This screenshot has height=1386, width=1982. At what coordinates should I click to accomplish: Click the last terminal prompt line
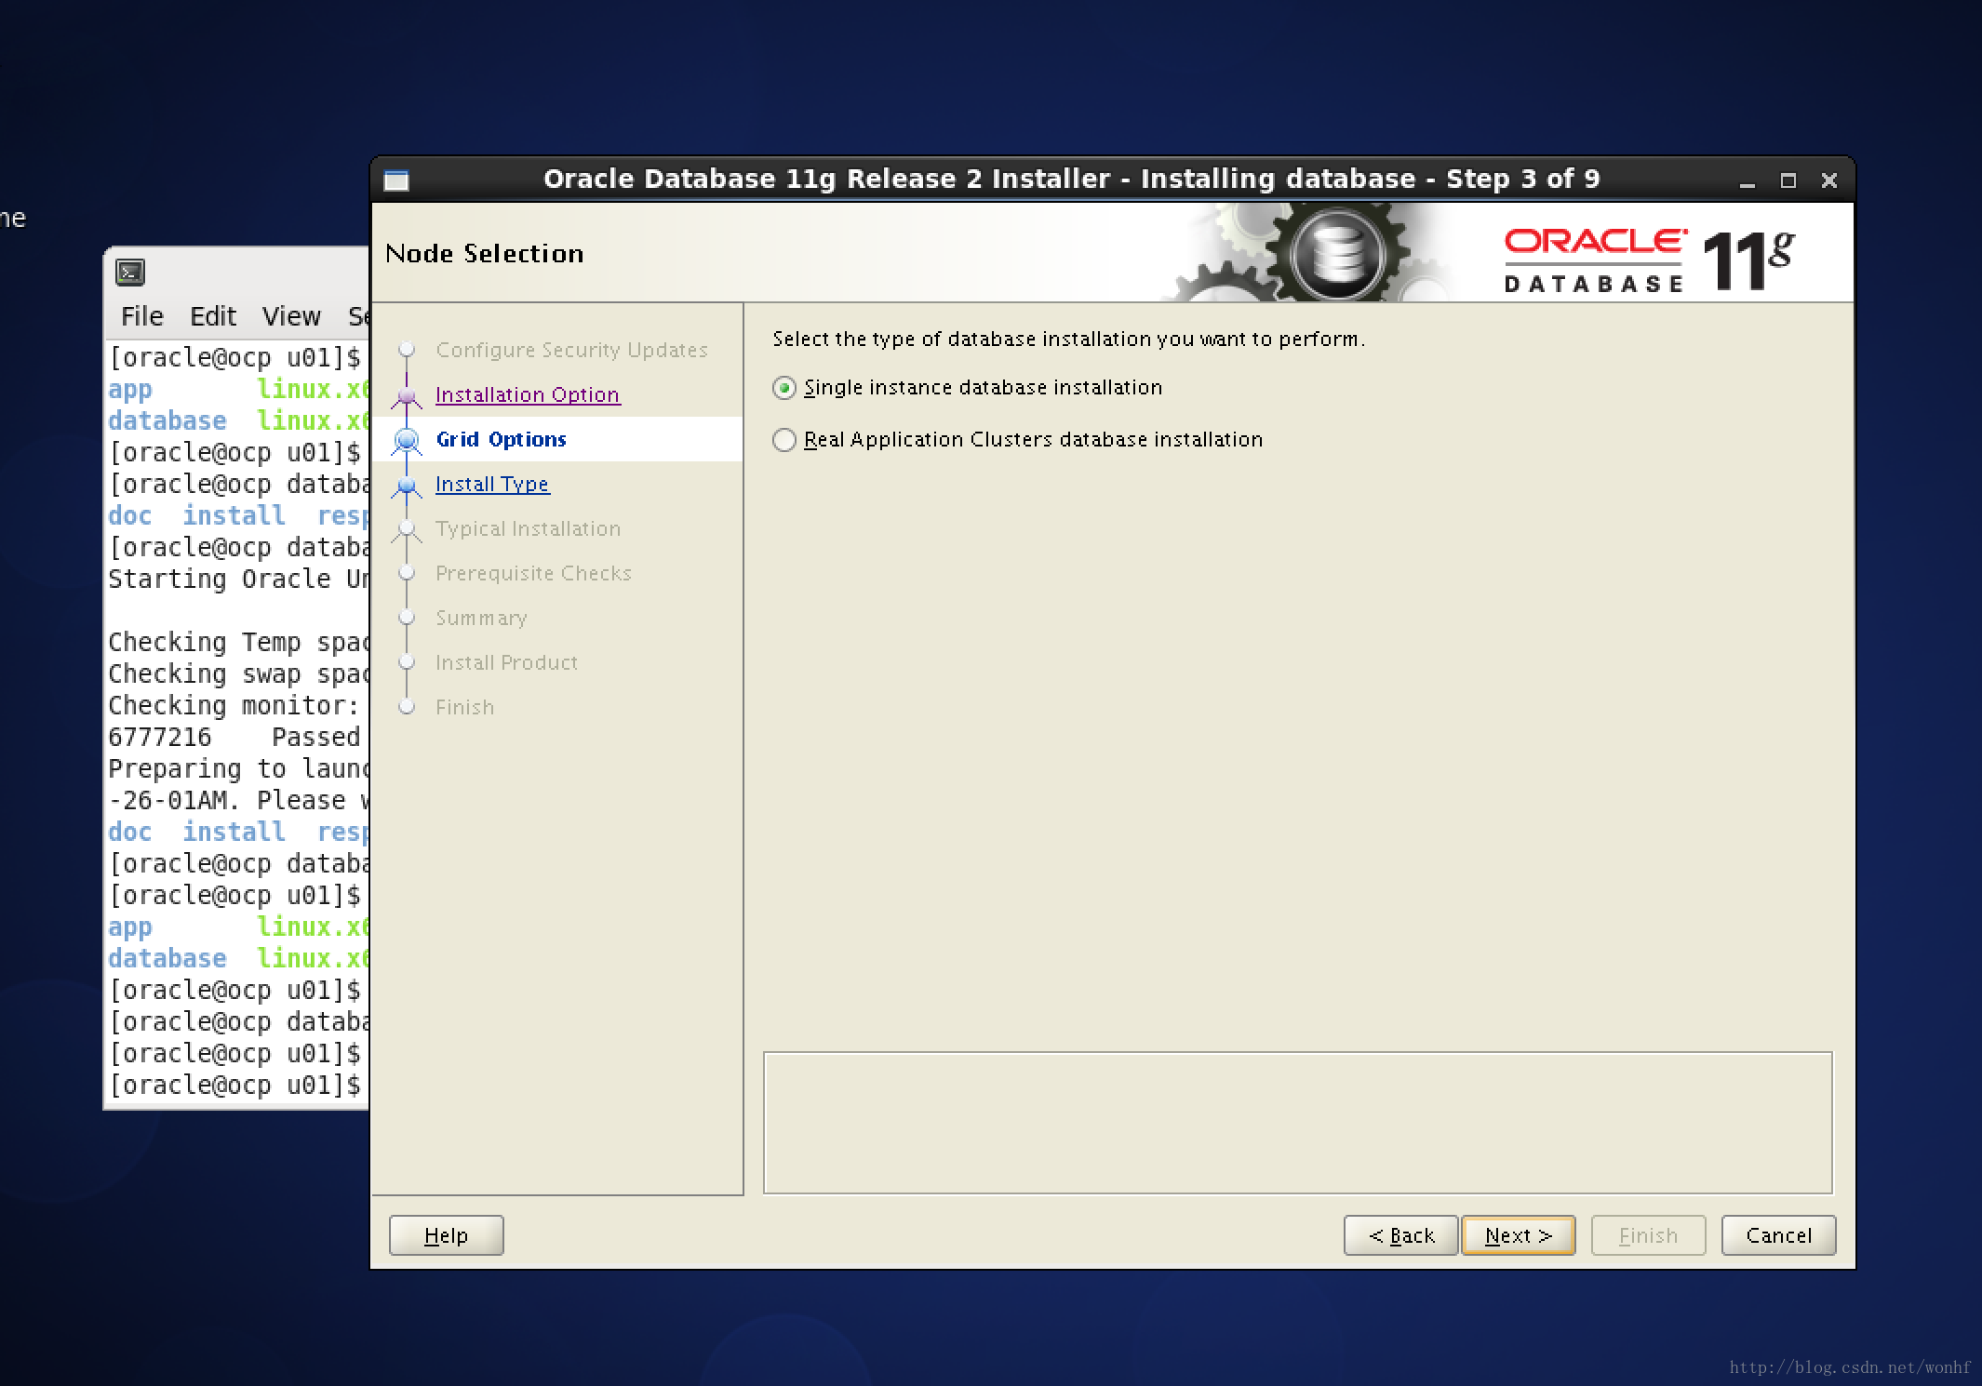coord(235,1086)
